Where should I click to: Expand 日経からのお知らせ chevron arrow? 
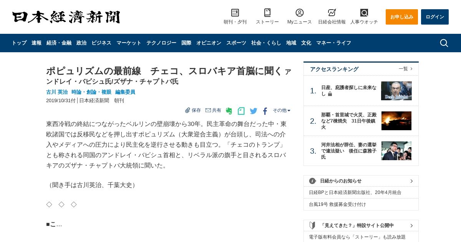(x=411, y=181)
